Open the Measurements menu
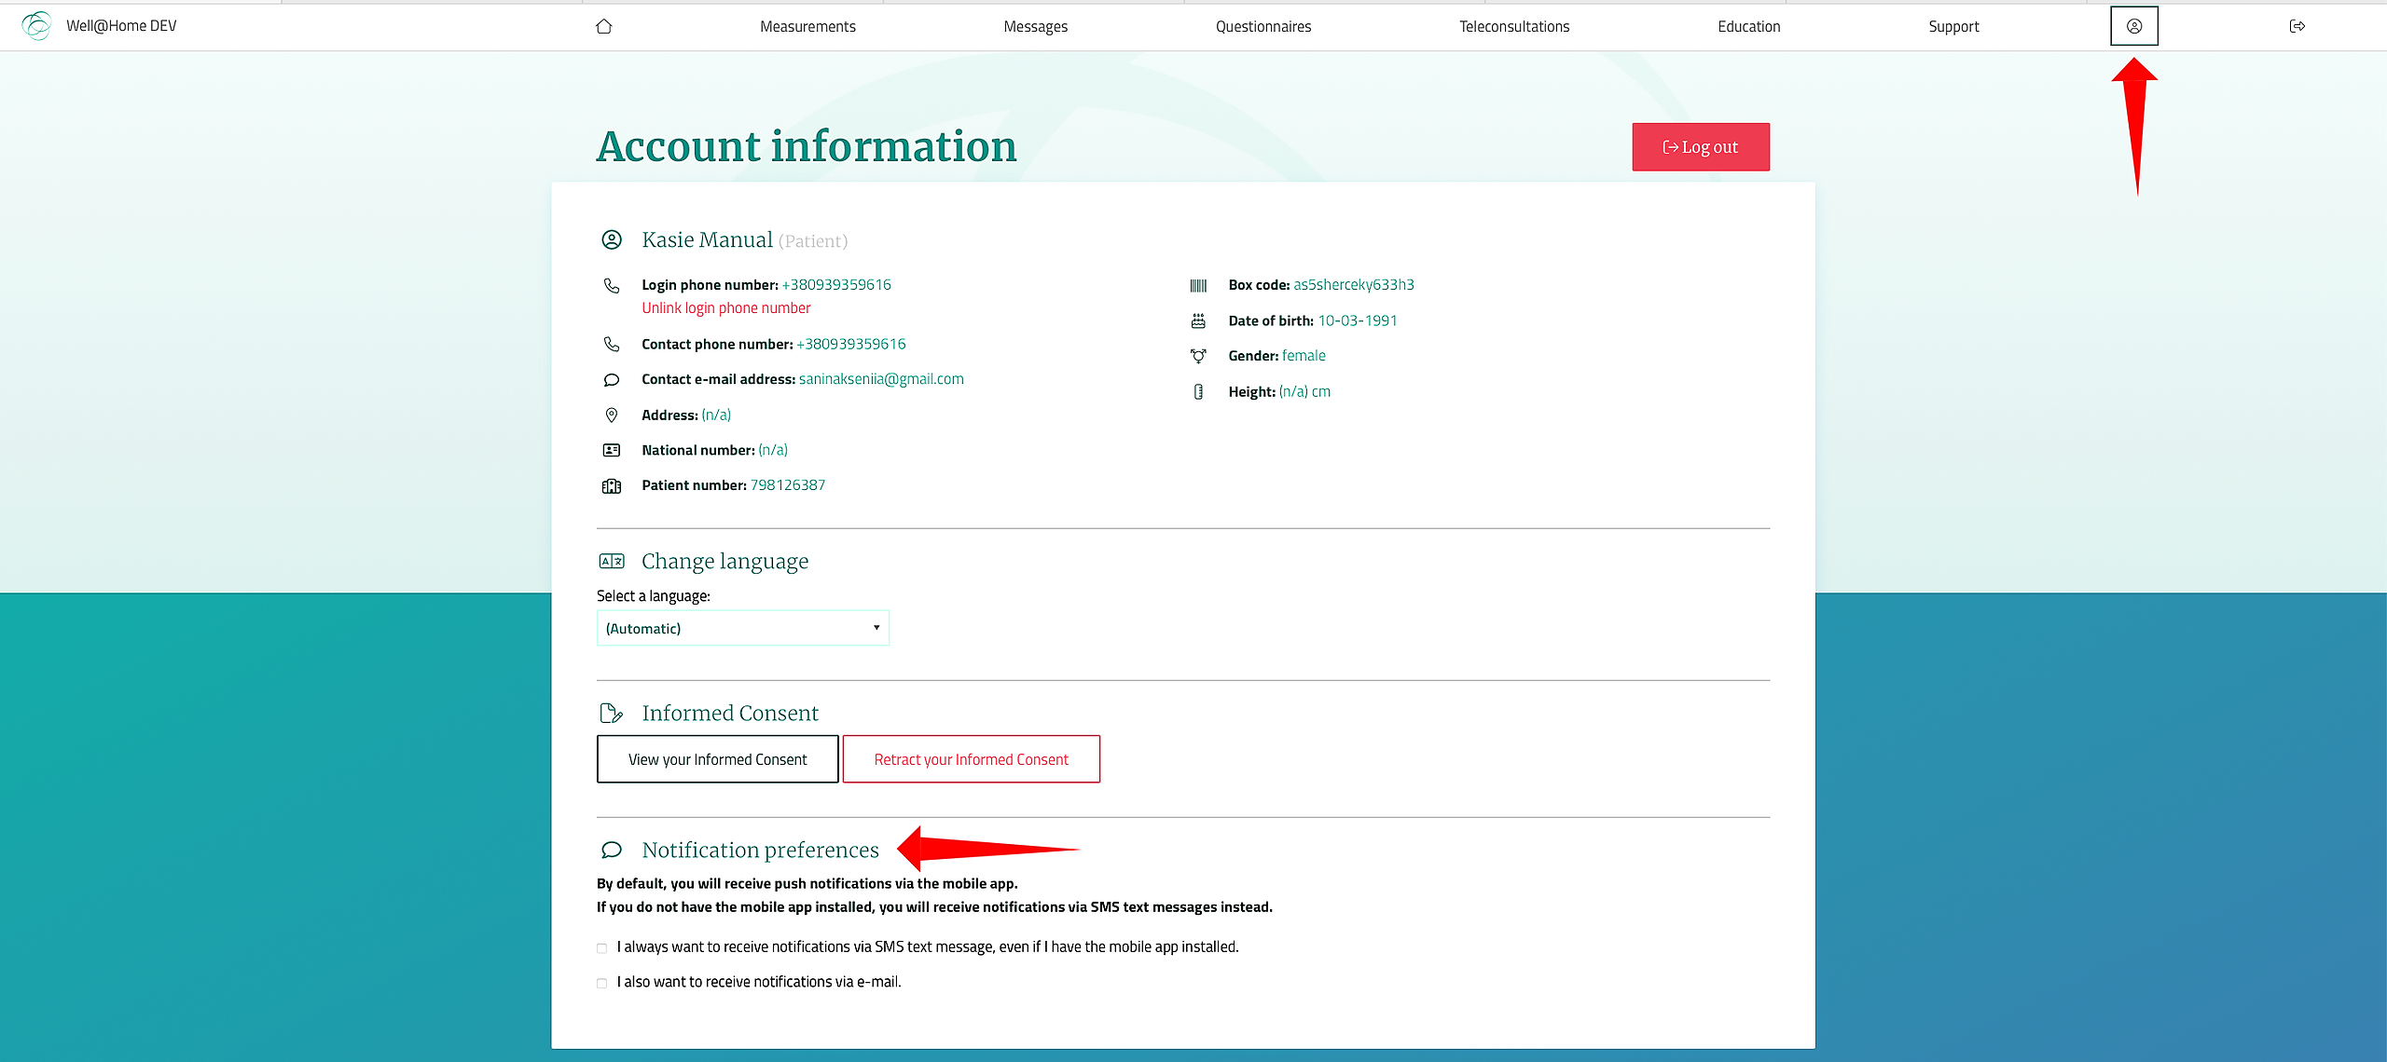2387x1062 pixels. point(807,26)
